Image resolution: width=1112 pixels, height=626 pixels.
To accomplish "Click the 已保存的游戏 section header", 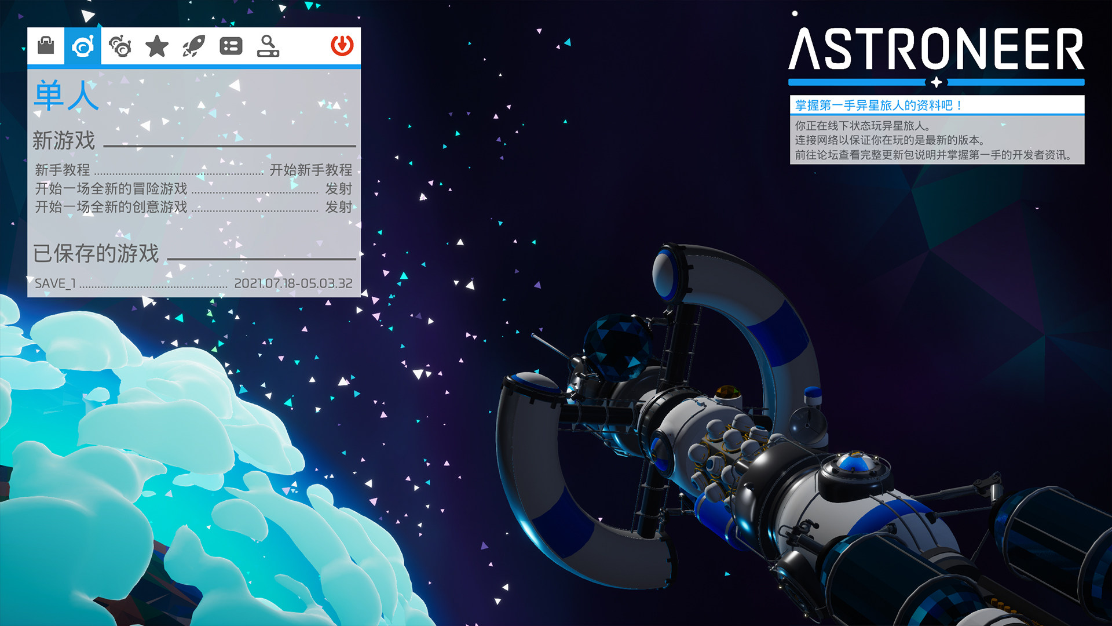I will [96, 253].
